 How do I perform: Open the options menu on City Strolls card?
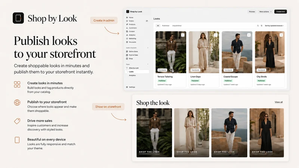[281, 35]
